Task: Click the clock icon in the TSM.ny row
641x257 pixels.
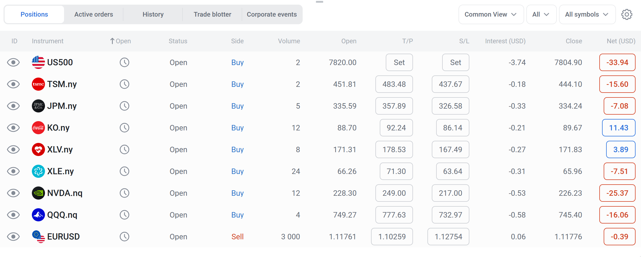Action: (x=124, y=84)
